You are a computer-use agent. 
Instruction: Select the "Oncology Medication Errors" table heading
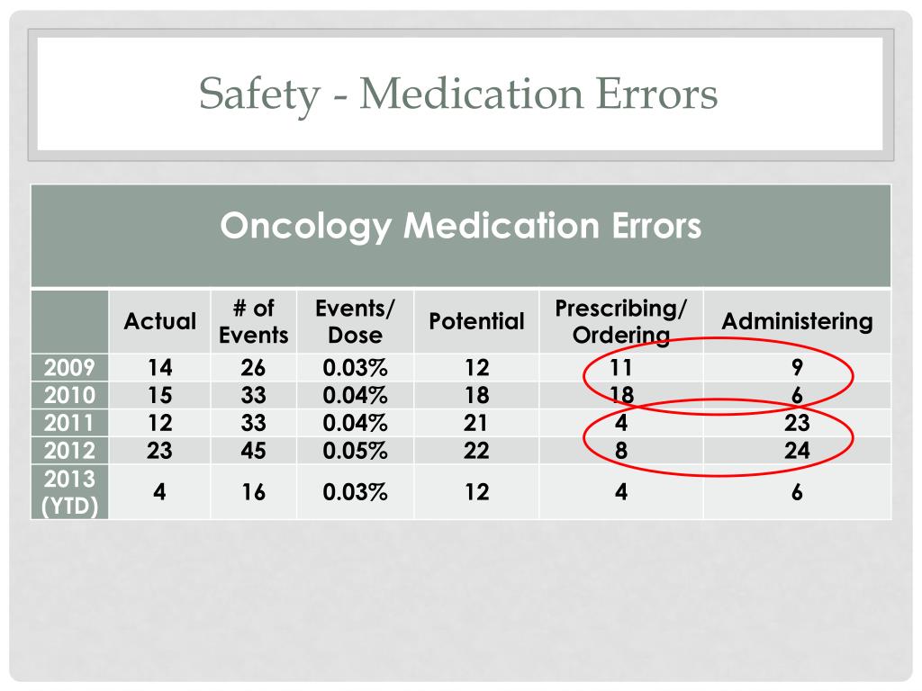[x=460, y=226]
